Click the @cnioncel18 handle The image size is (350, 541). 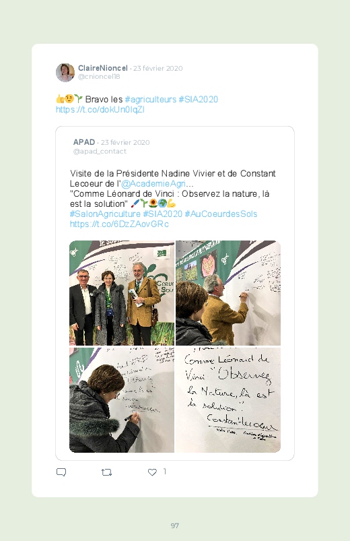(99, 77)
